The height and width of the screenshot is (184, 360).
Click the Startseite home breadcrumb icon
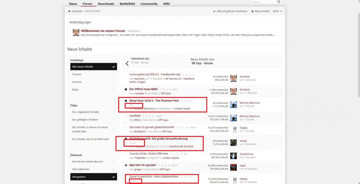[69, 11]
